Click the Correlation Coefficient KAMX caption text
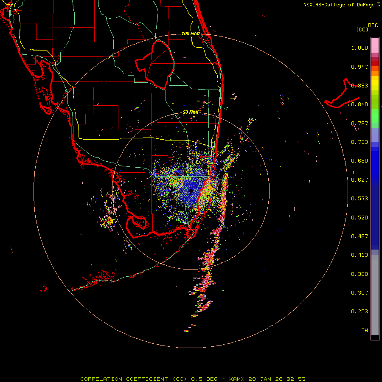Image resolution: width=382 pixels, height=382 pixels. [193, 379]
